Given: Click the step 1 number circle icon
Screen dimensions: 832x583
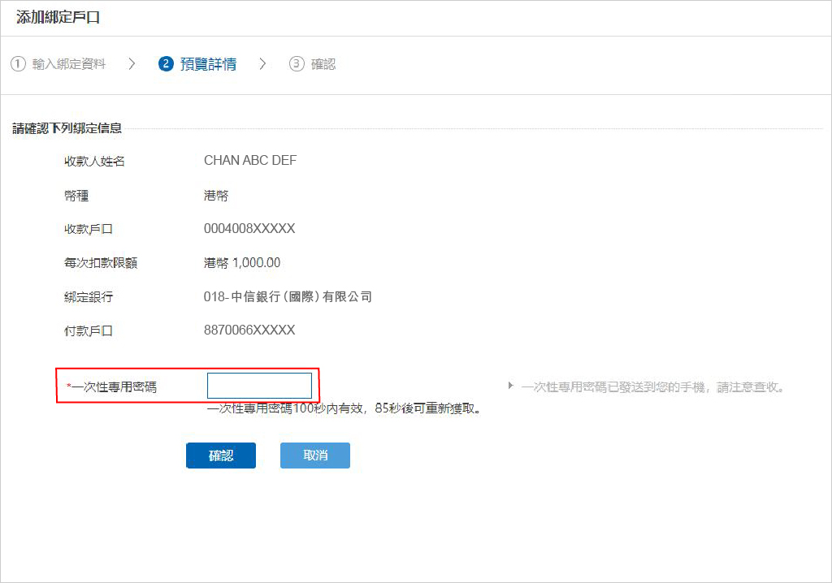Looking at the screenshot, I should [18, 64].
